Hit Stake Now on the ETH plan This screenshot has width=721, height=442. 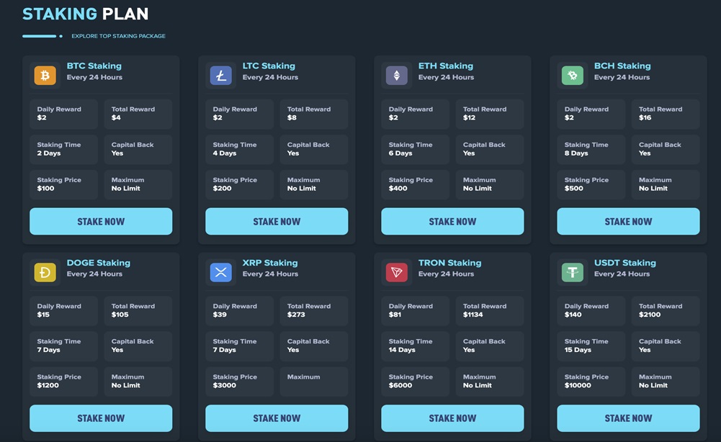click(452, 222)
